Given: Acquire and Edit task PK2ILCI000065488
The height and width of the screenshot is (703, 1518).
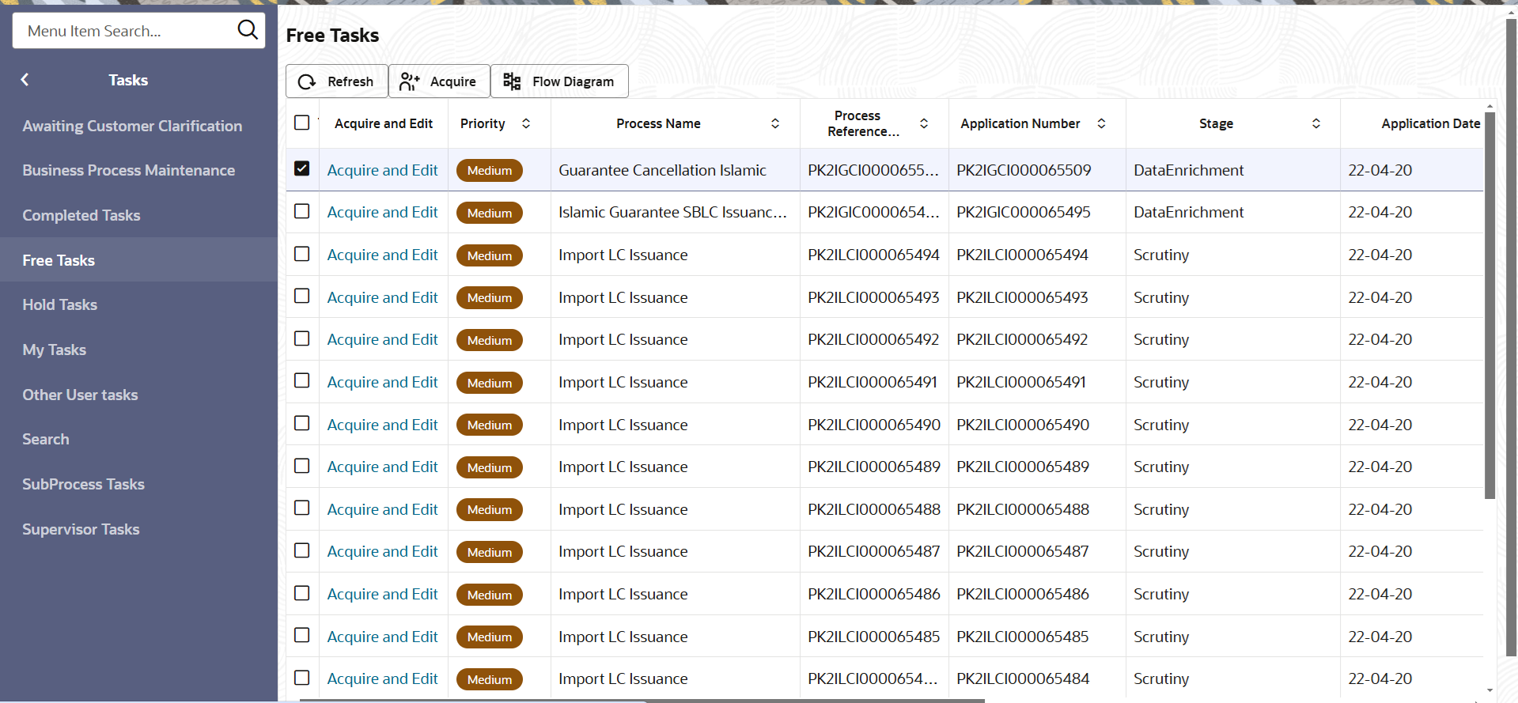Looking at the screenshot, I should point(383,509).
